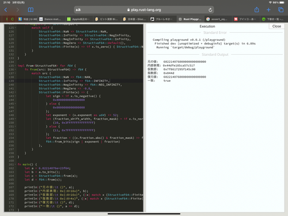Add a new tab with plus icon

[x=268, y=10]
